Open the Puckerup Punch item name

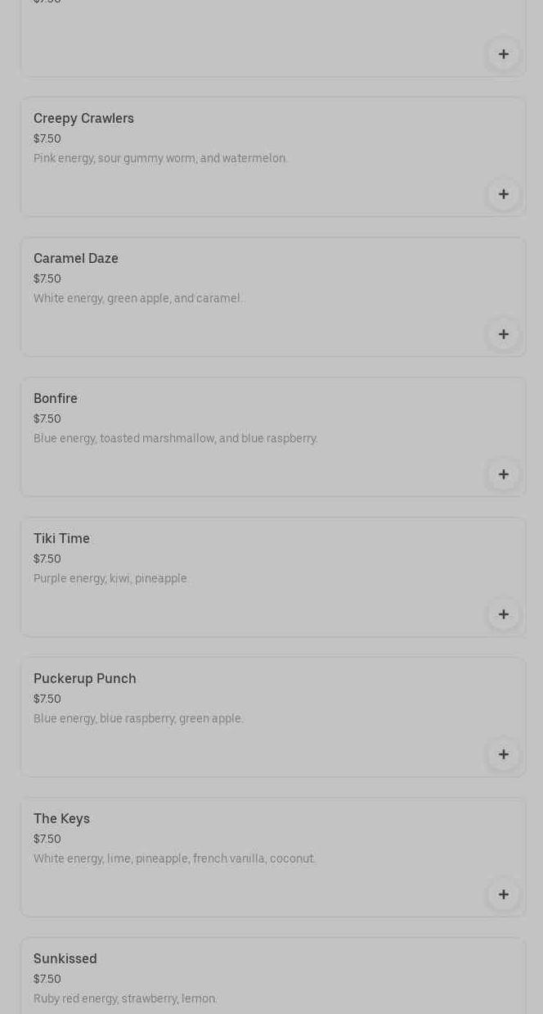85,678
